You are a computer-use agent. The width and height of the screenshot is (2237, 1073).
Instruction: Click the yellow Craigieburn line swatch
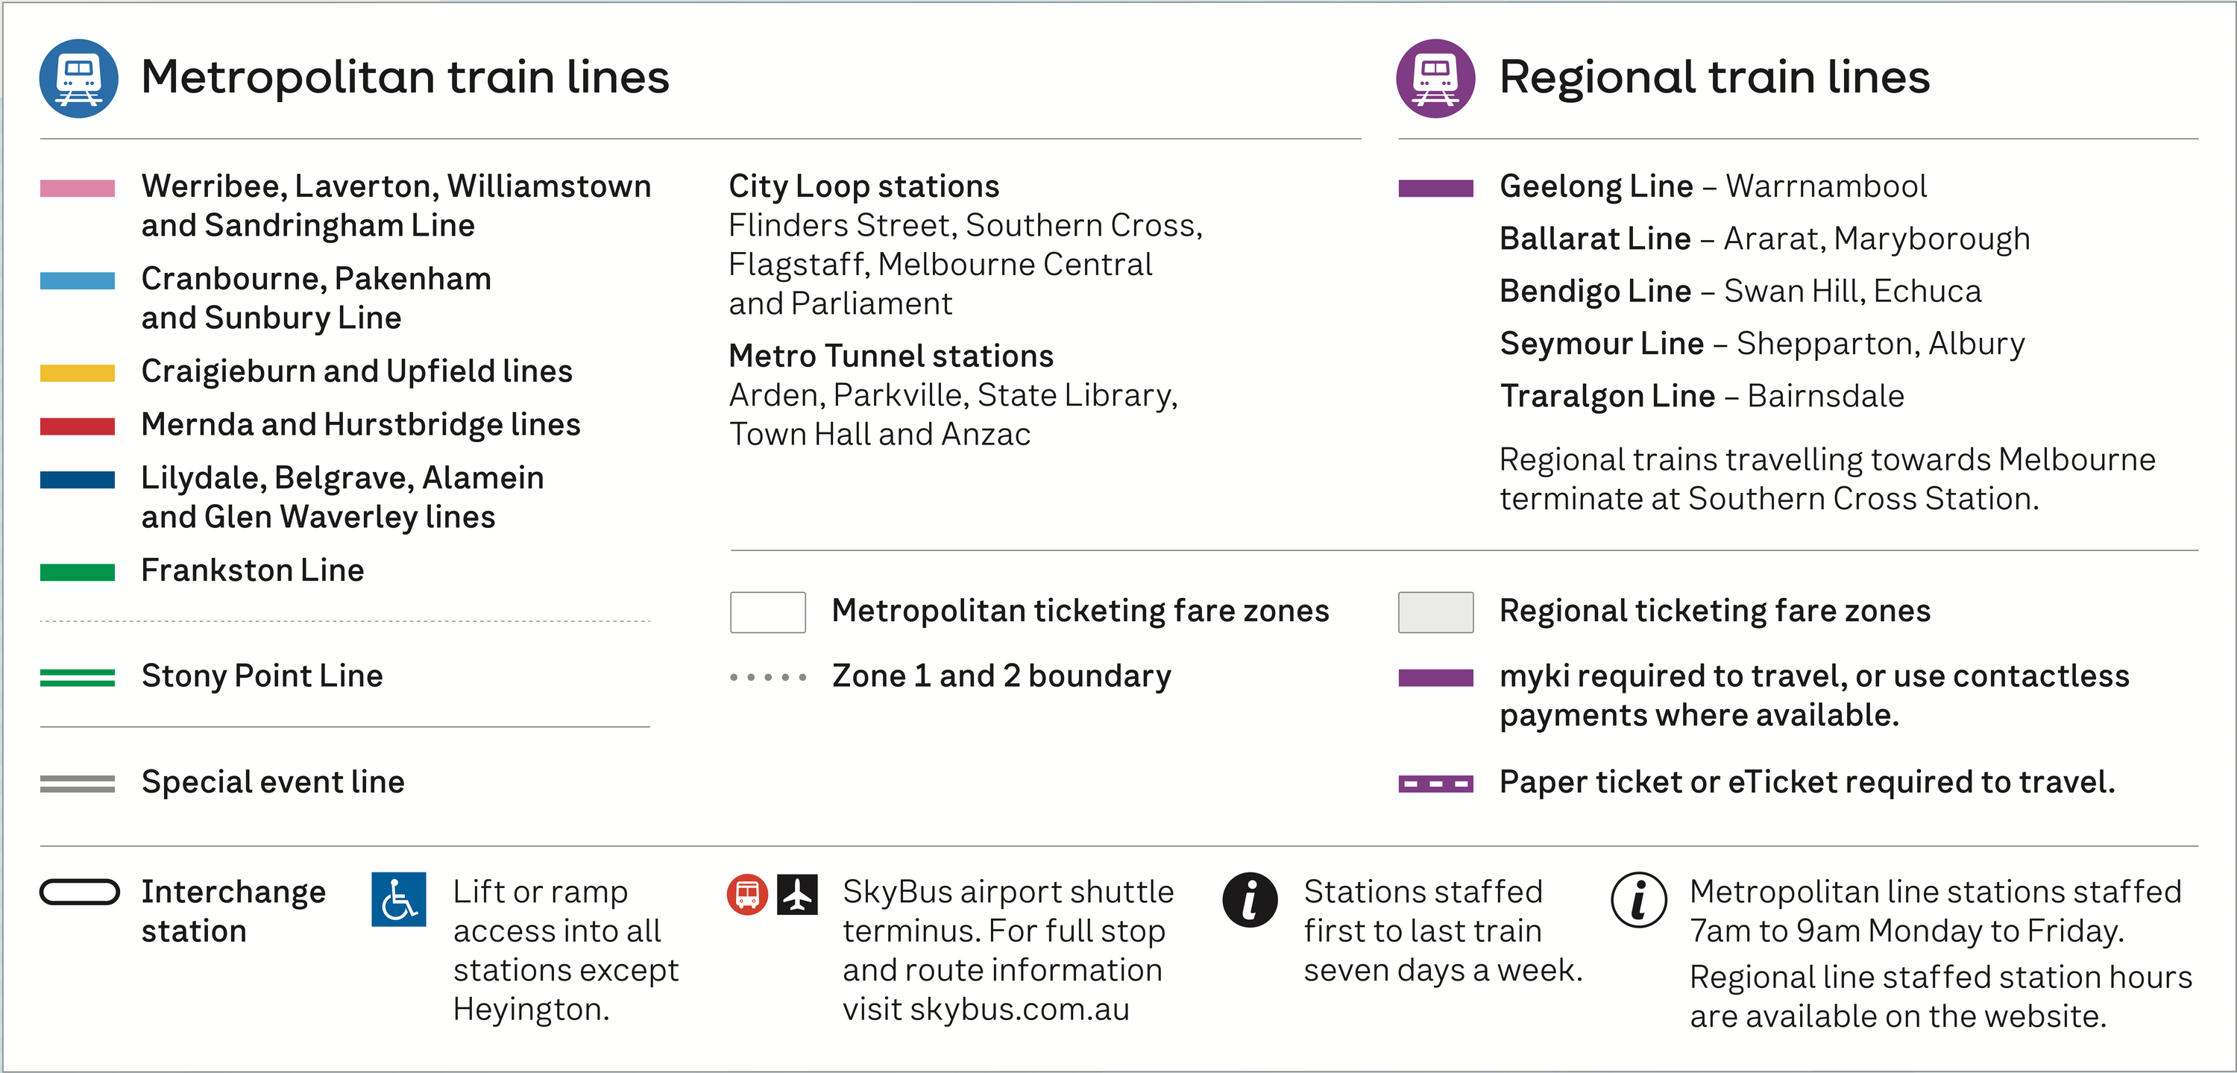pyautogui.click(x=78, y=374)
